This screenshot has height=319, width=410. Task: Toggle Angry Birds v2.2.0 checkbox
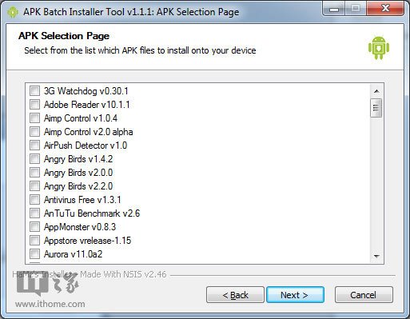pyautogui.click(x=34, y=185)
